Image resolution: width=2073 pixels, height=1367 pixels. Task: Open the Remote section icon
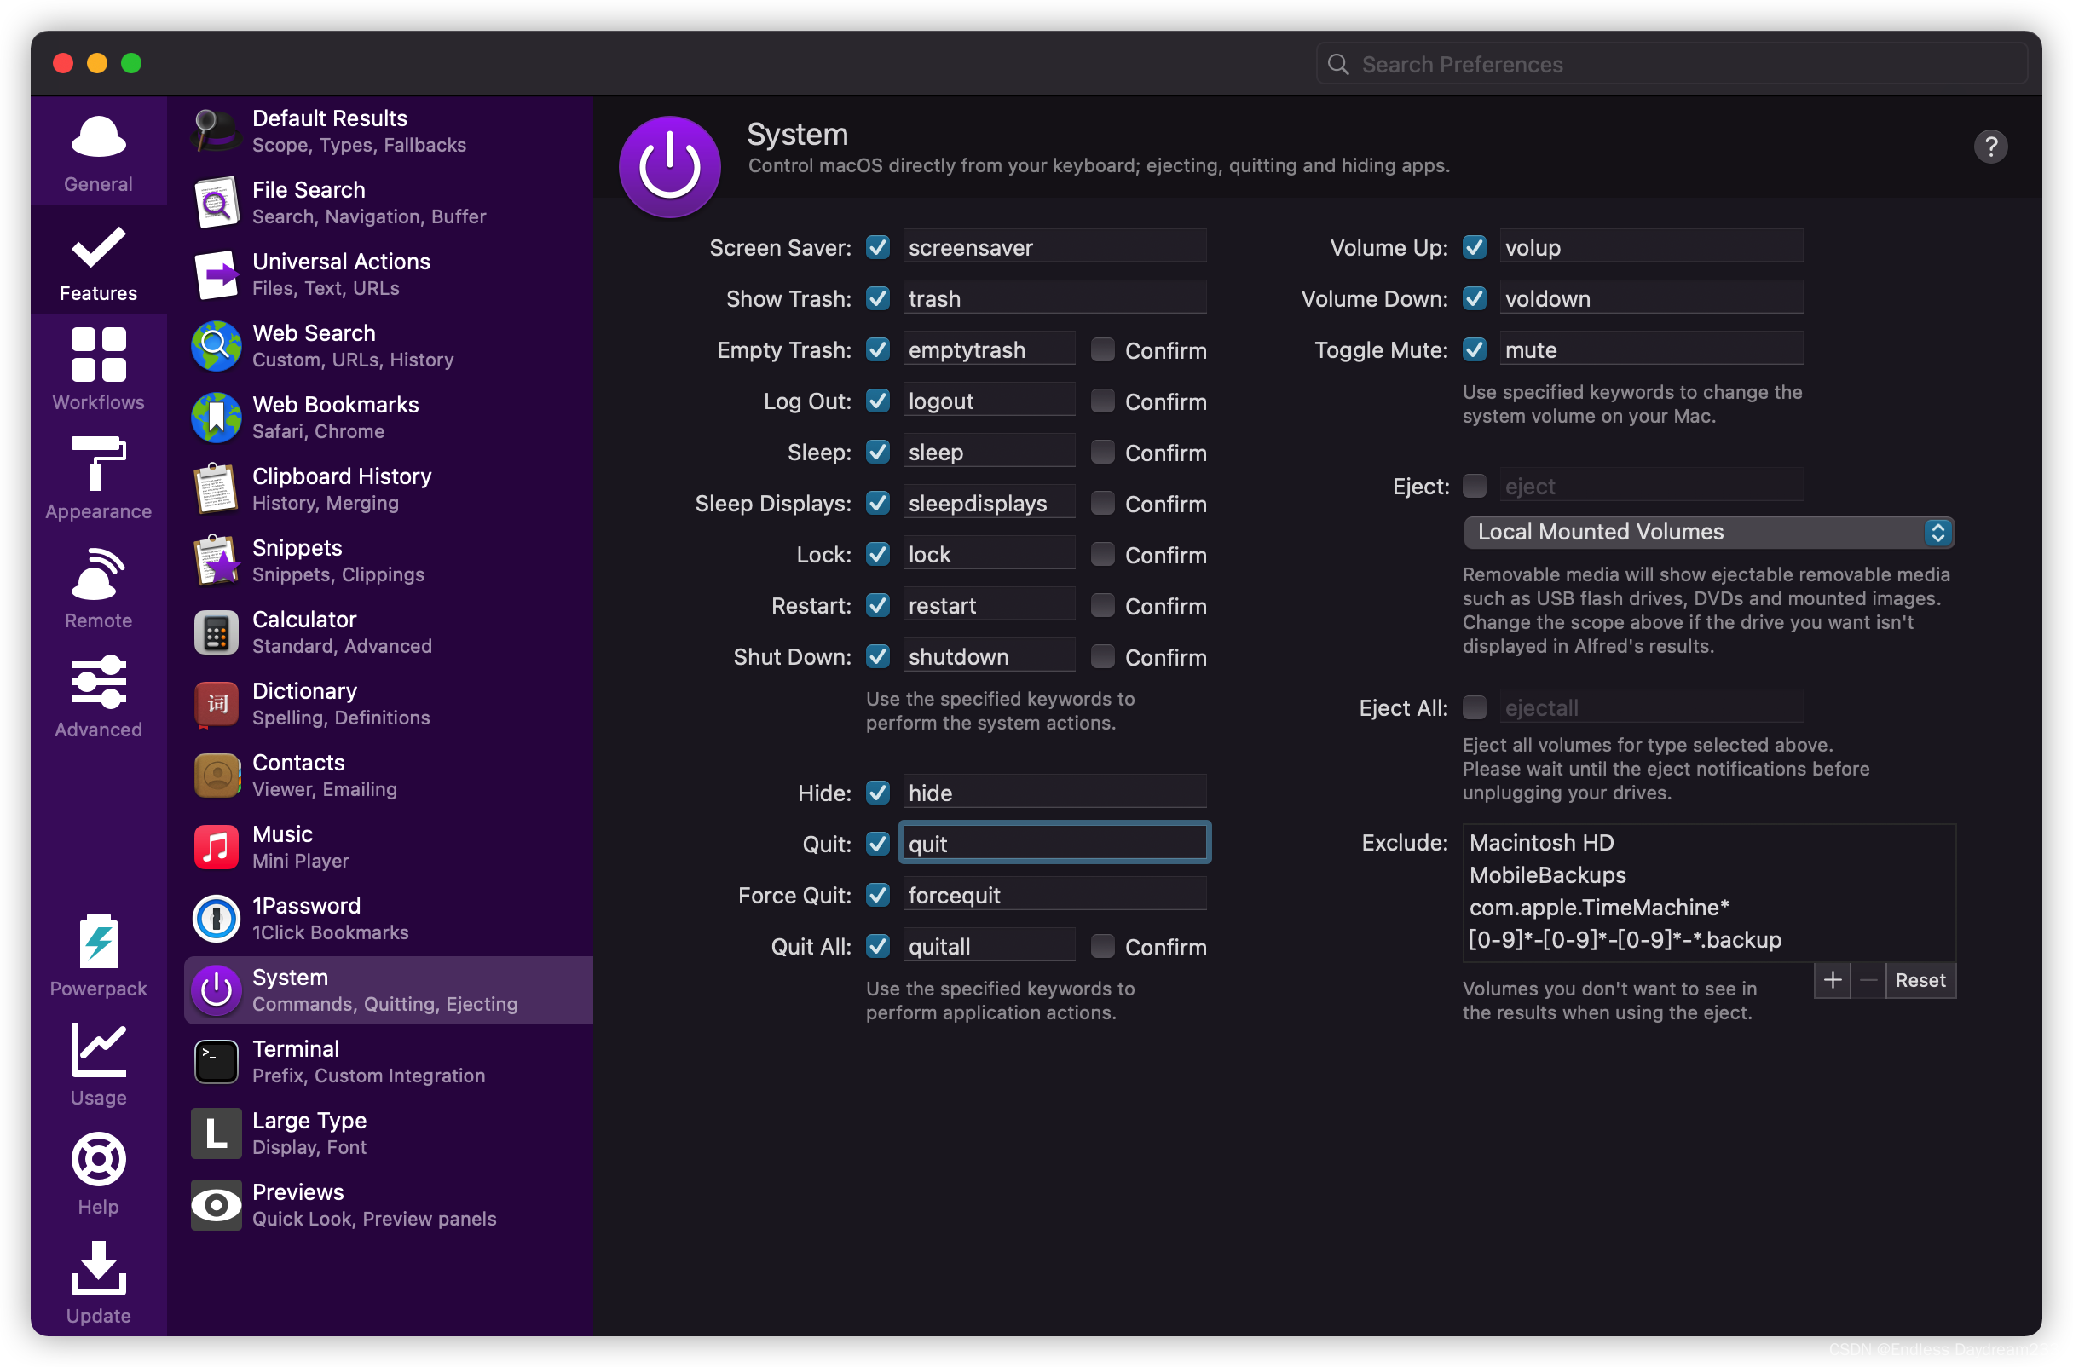point(99,574)
